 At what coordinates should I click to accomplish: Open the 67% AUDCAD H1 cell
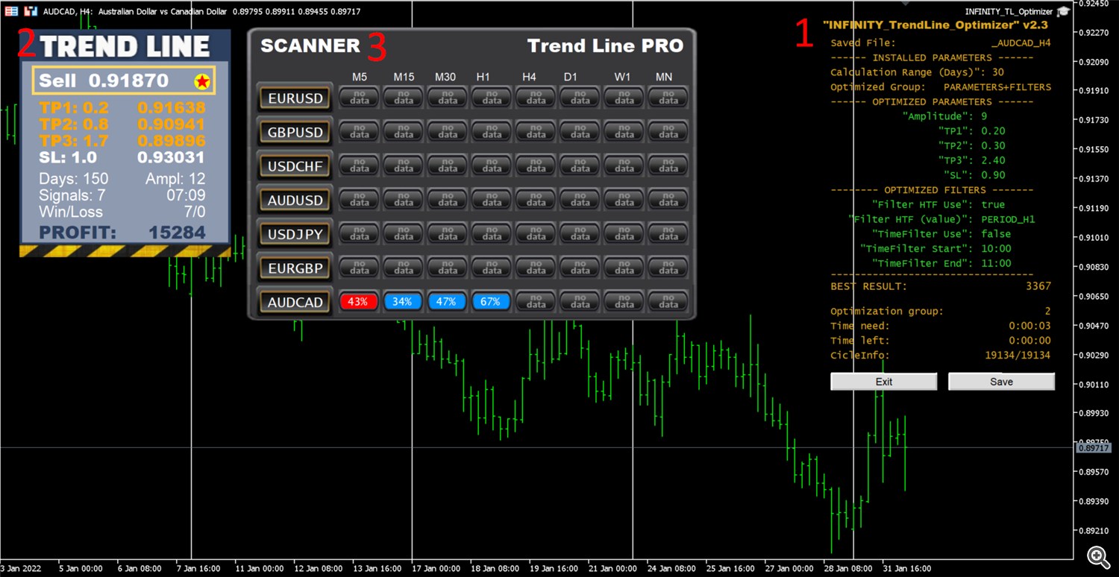coord(491,302)
